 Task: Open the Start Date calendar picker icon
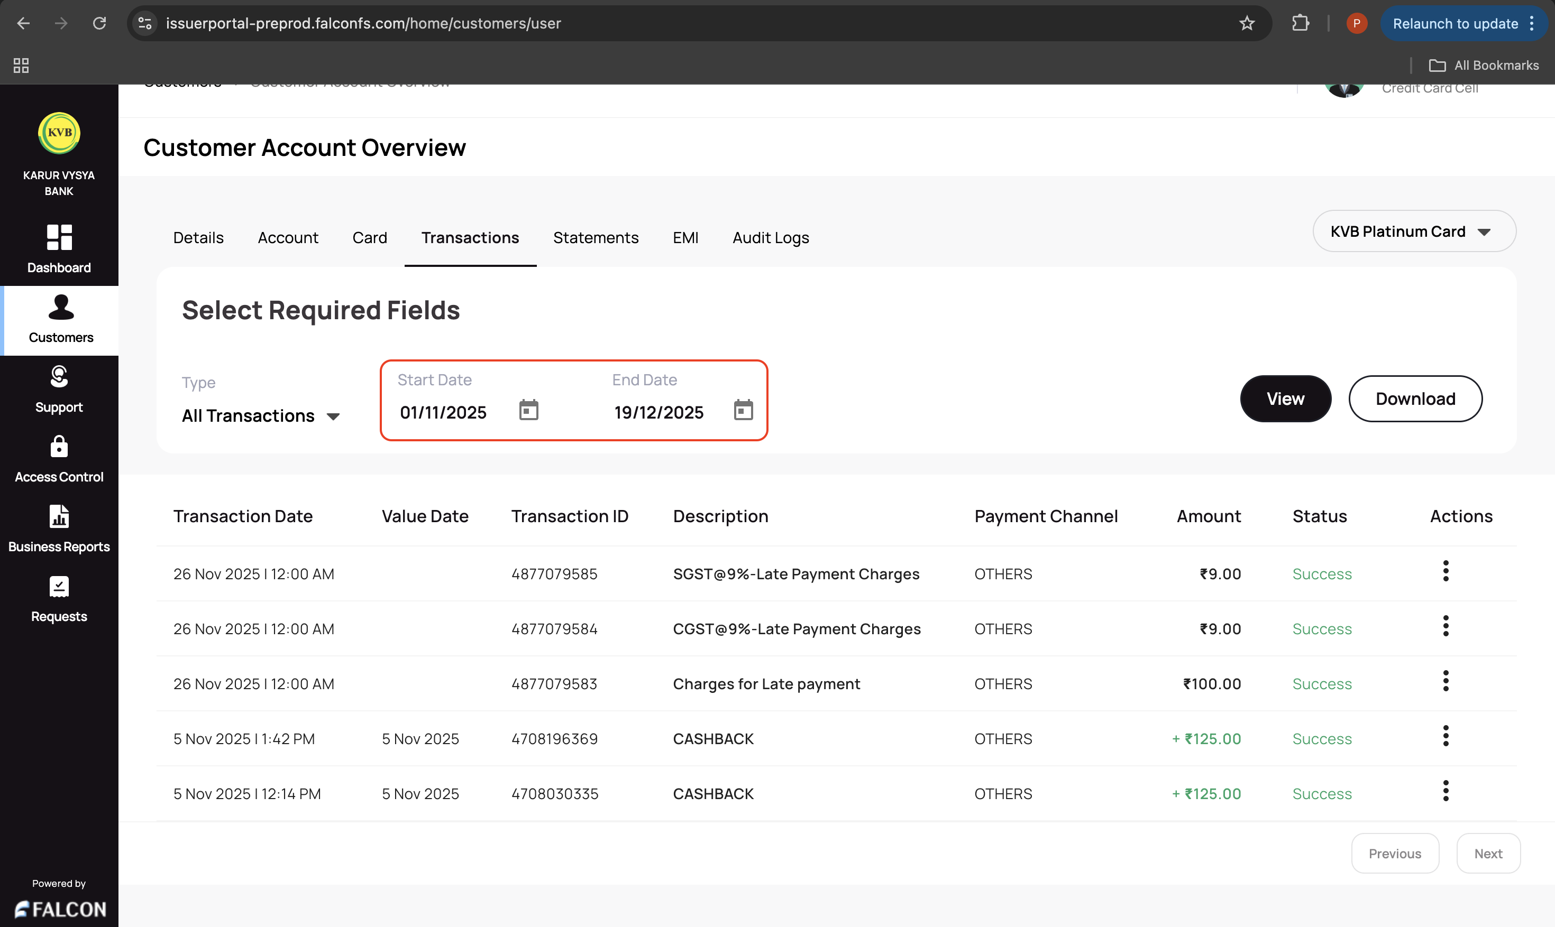tap(529, 411)
